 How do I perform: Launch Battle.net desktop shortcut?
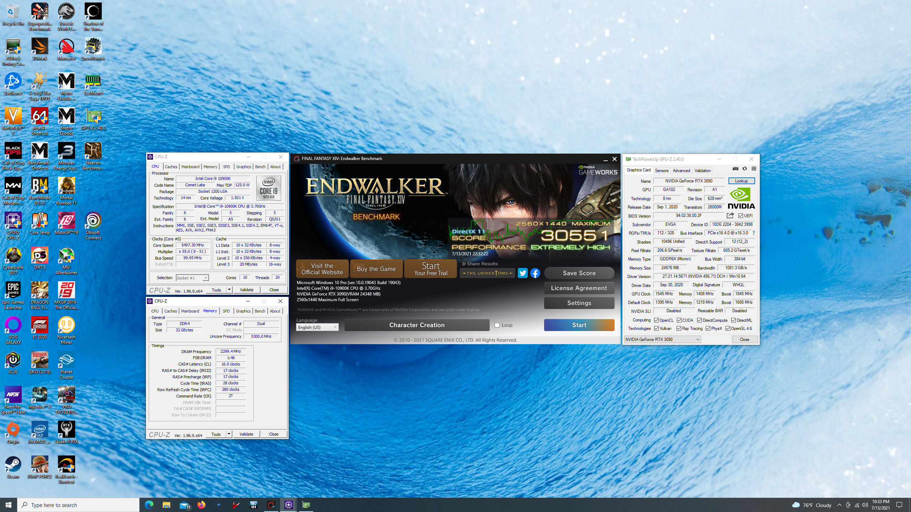click(x=13, y=84)
